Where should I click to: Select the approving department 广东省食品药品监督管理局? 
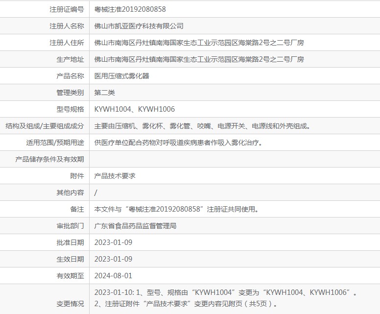[x=135, y=226]
